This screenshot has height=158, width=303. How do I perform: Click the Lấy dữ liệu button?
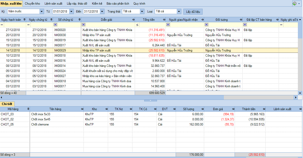click(193, 12)
